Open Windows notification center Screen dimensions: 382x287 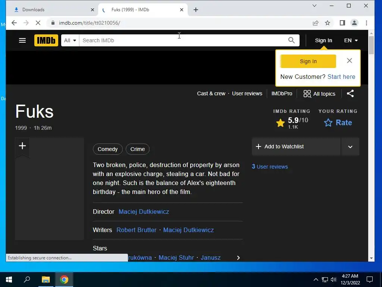pos(370,280)
